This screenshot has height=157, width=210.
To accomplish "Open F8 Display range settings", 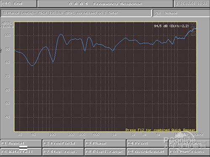I will coord(105,152).
